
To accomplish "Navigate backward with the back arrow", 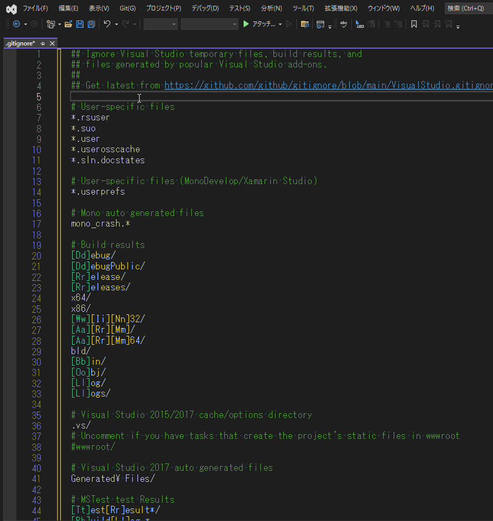I will point(16,24).
